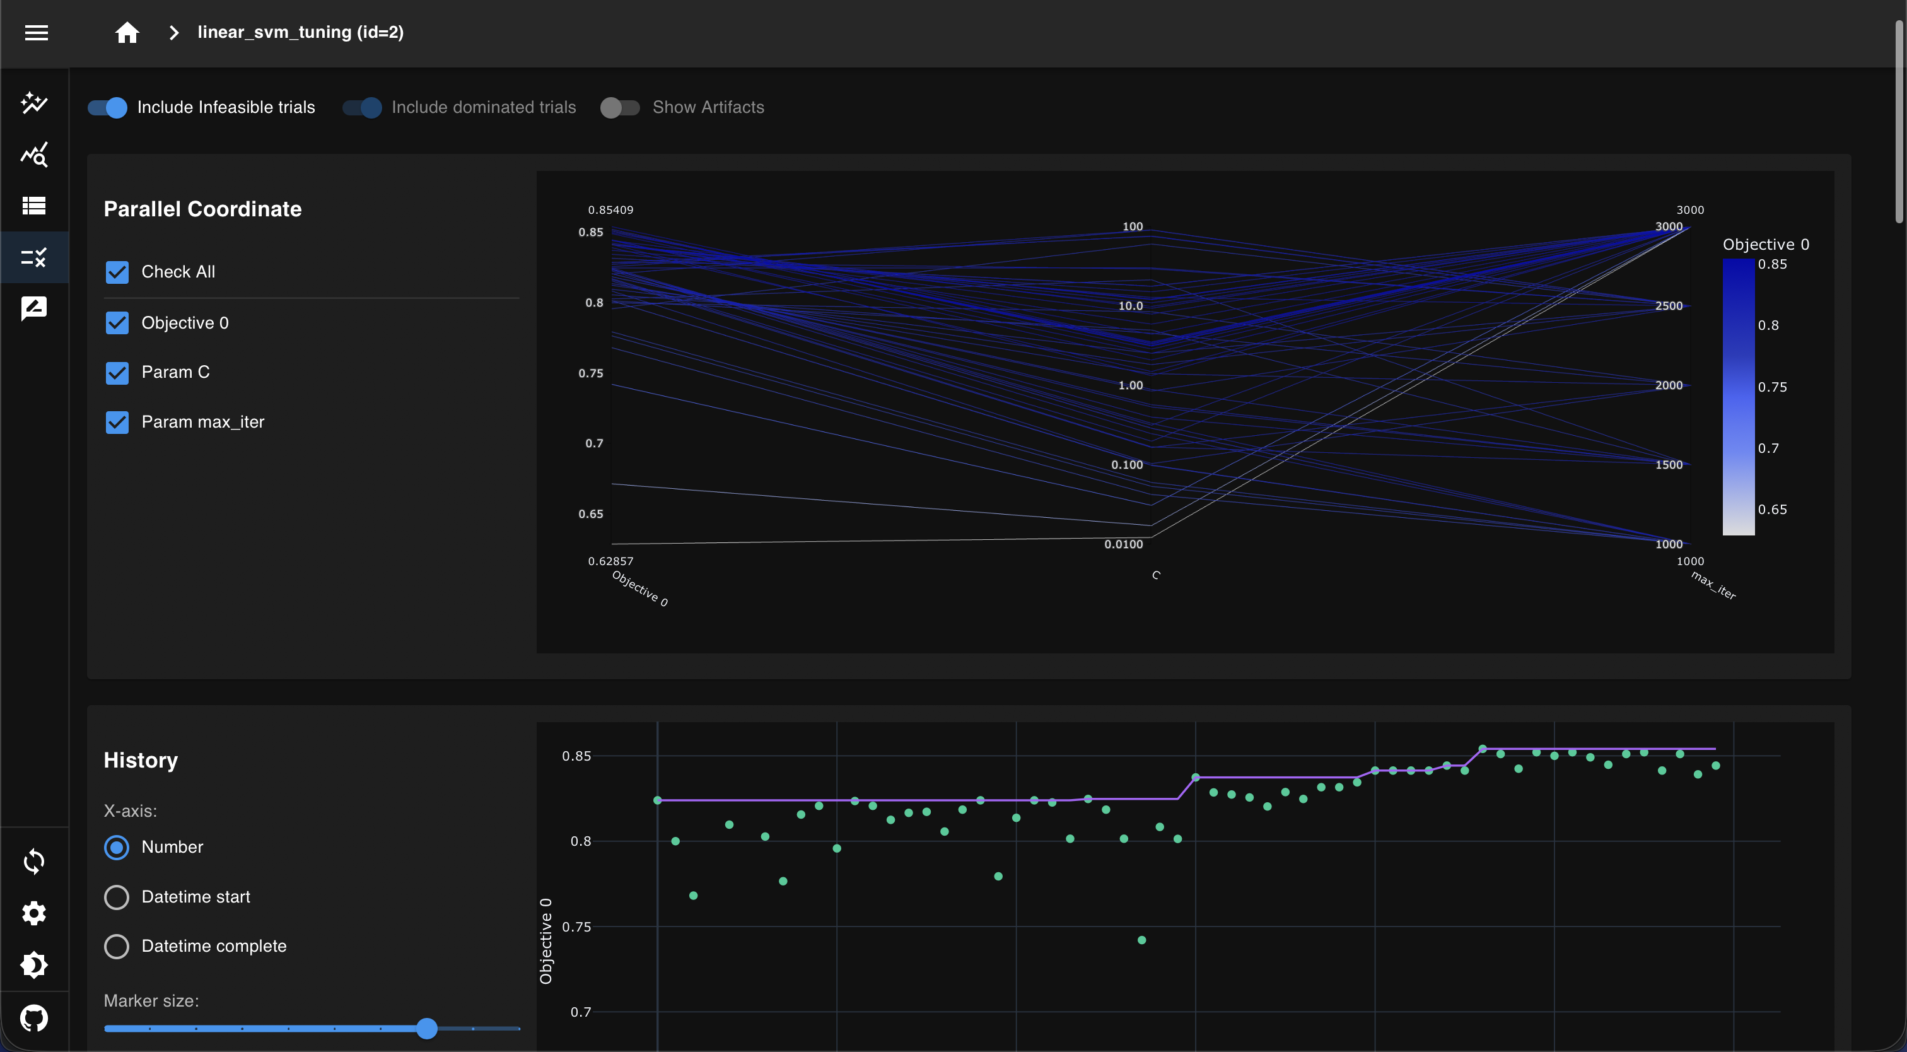Uncheck the Check All checkbox
This screenshot has width=1907, height=1052.
pyautogui.click(x=117, y=272)
